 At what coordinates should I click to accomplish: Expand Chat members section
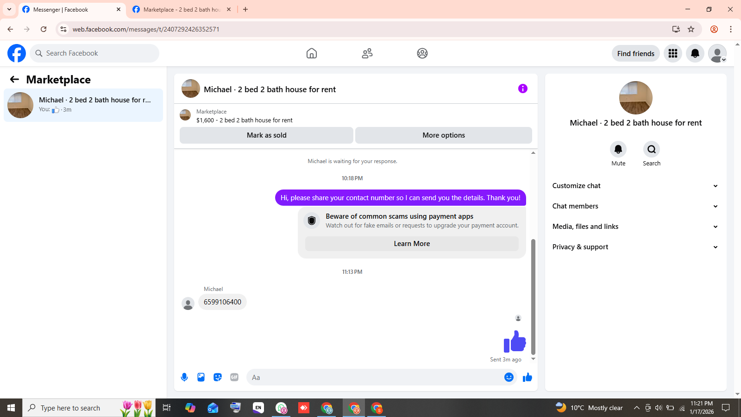click(x=635, y=206)
